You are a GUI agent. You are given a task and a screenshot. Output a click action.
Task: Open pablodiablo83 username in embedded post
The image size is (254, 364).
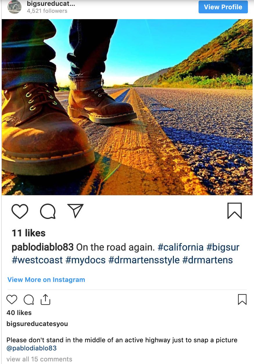[x=43, y=247]
